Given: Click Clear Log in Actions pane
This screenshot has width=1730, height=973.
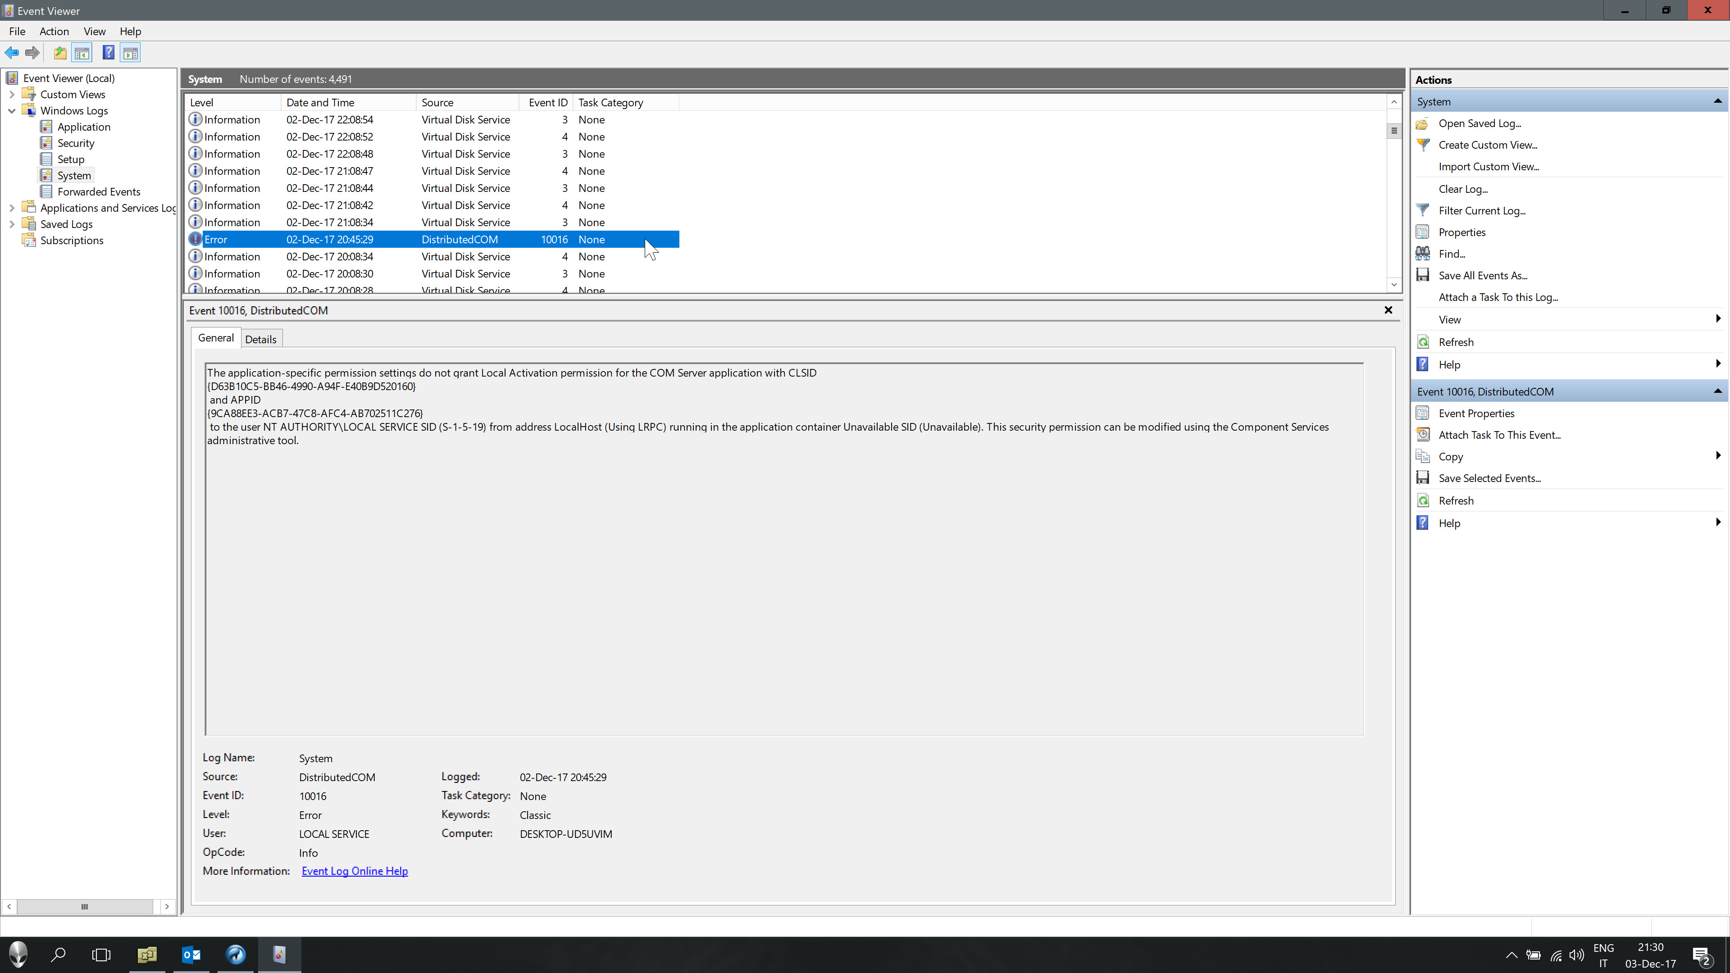Looking at the screenshot, I should click(1463, 189).
